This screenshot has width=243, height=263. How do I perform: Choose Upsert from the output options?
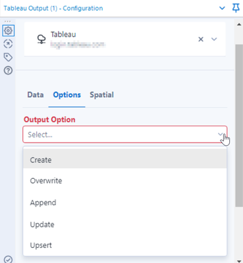(125, 245)
